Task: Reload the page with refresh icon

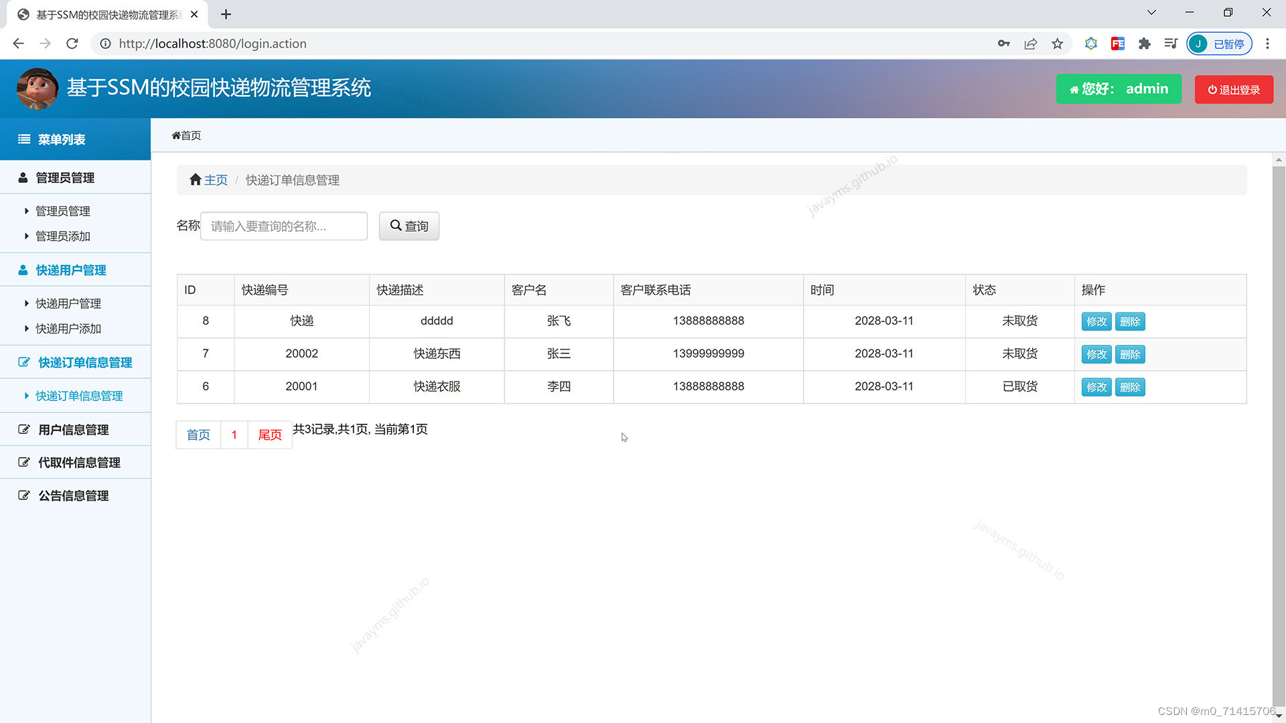Action: tap(72, 44)
